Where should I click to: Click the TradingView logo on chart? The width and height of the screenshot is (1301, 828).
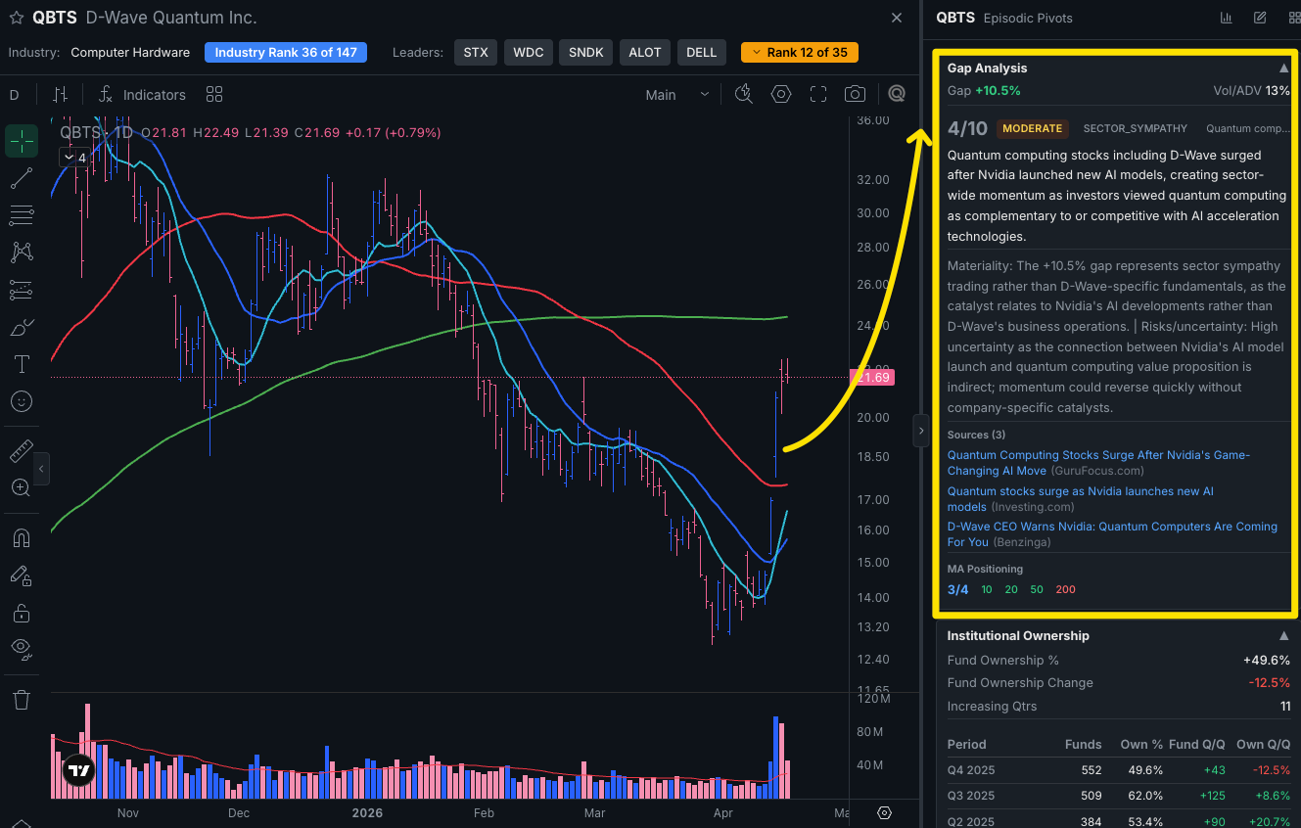point(78,771)
